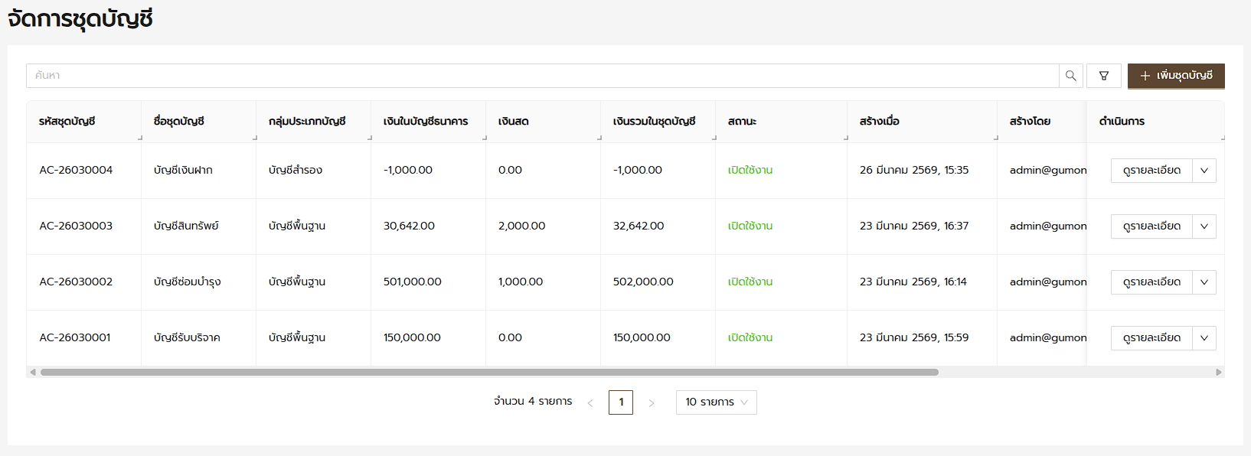View details for AC-26030002
Screen dimensions: 1251x456
click(1151, 282)
